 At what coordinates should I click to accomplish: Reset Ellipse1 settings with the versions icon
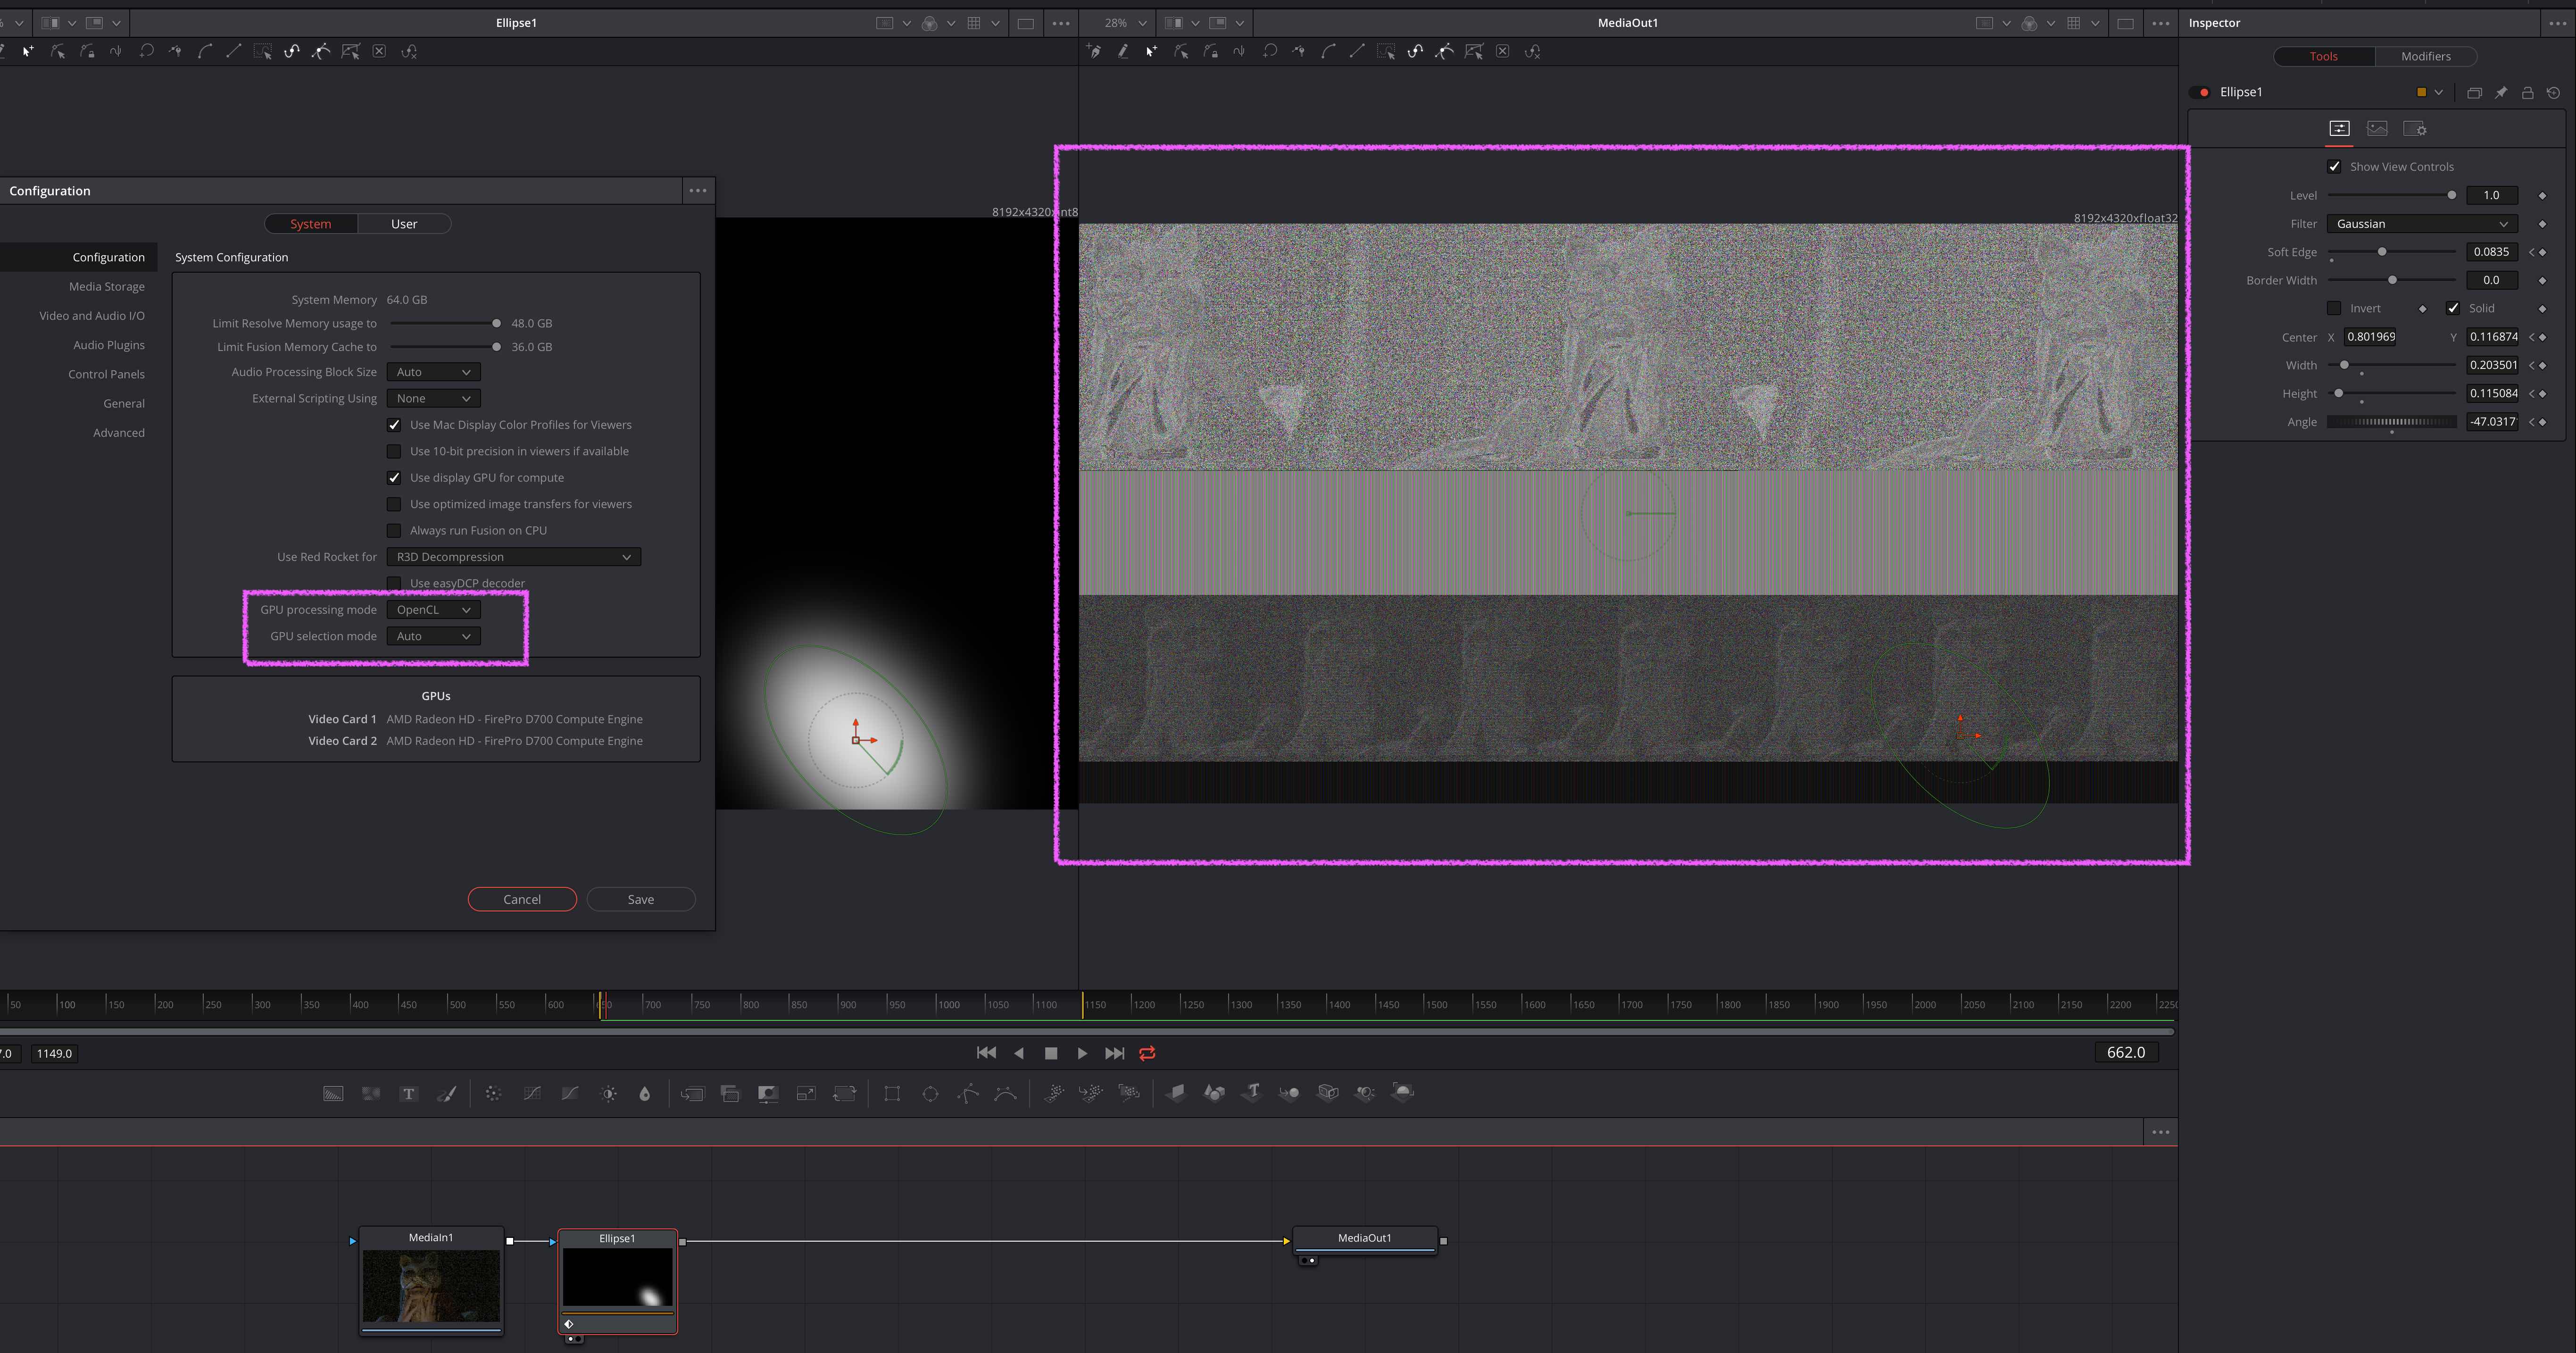(2553, 92)
